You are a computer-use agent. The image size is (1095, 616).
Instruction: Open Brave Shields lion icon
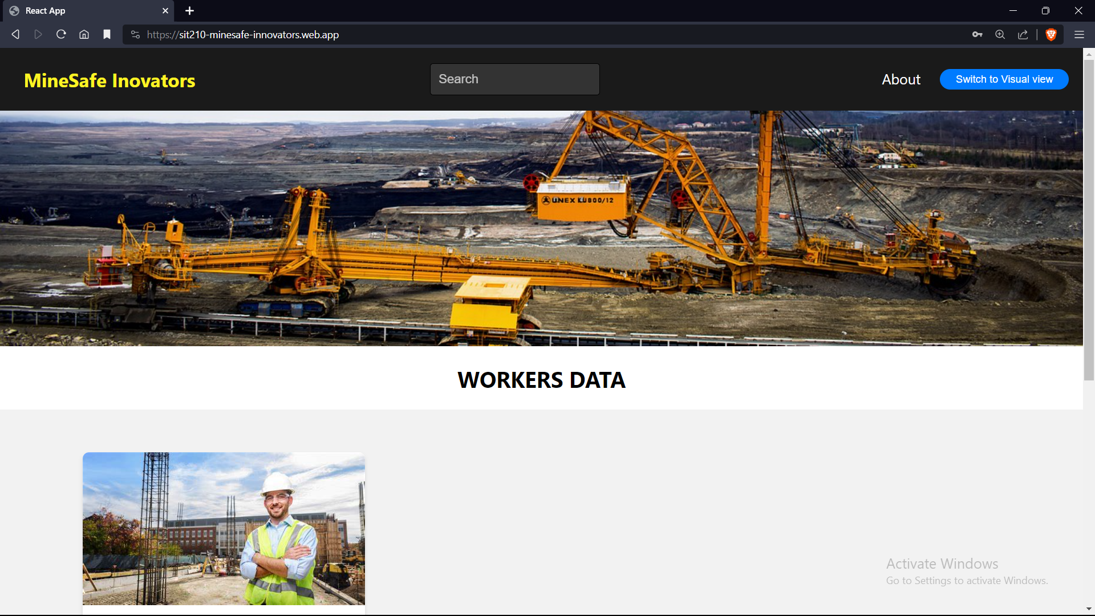pos(1051,35)
